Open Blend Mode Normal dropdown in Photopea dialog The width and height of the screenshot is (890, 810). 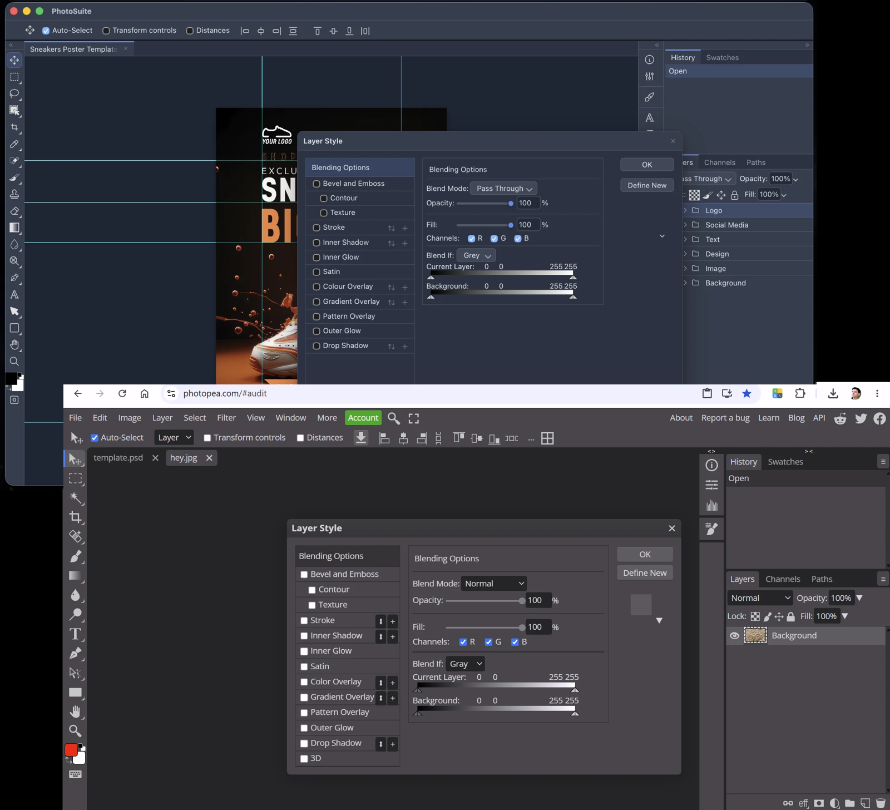coord(494,584)
